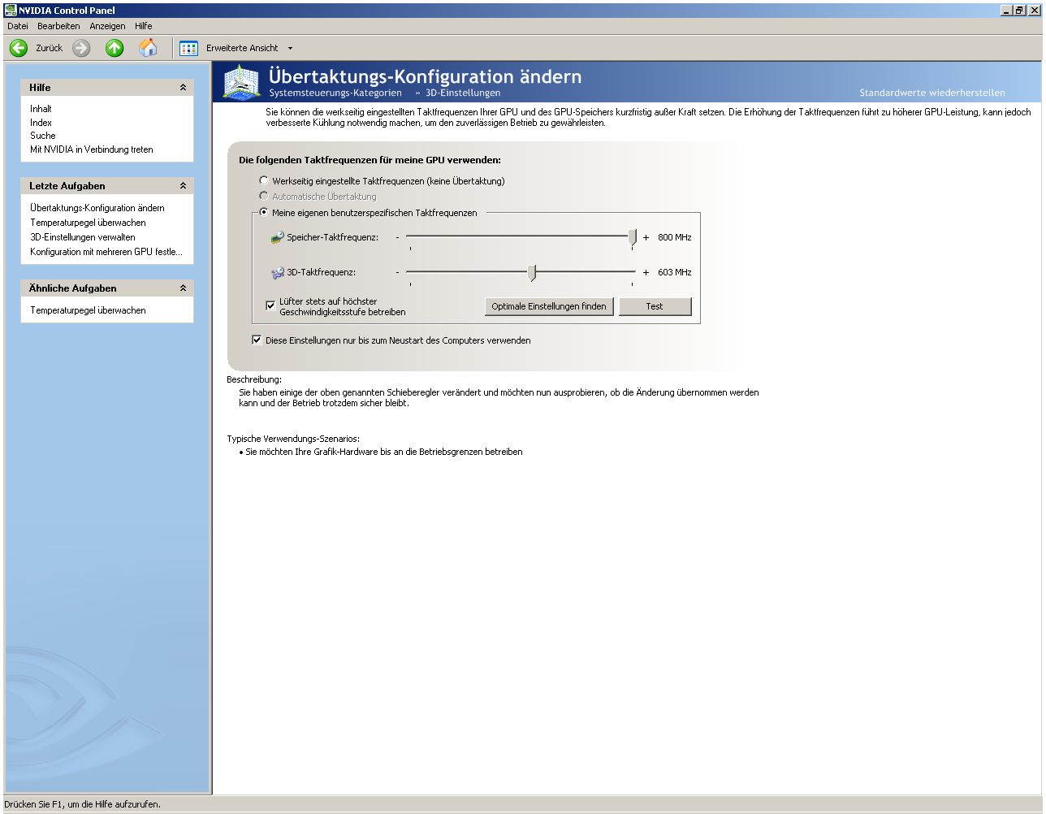The height and width of the screenshot is (814, 1046).
Task: Open Temperaturpegel überwachen in Letzte Aufgaben
Action: [x=89, y=223]
